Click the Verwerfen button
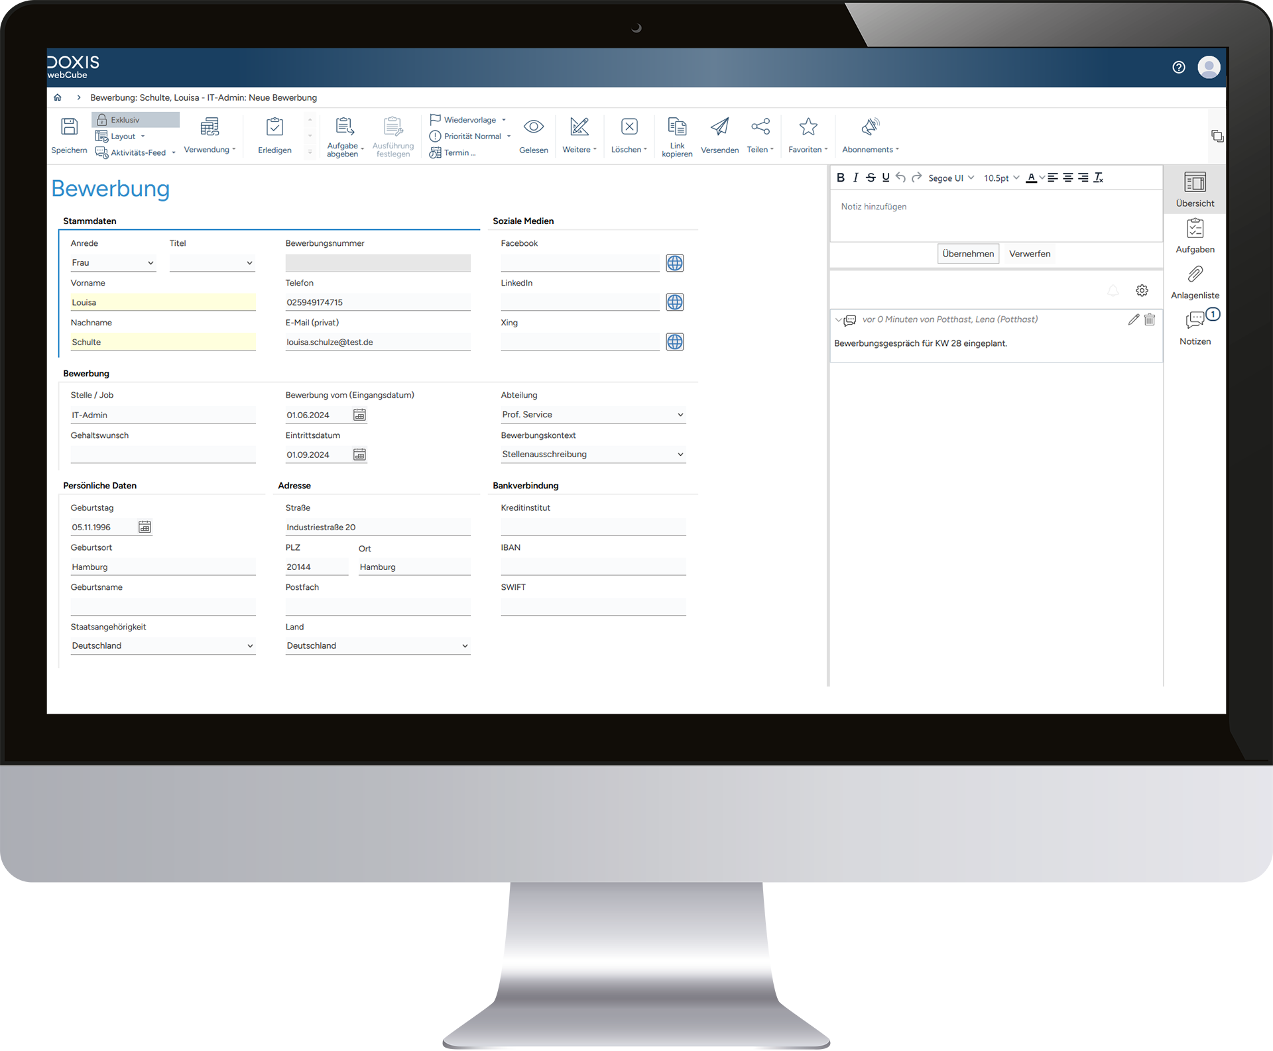This screenshot has height=1051, width=1273. click(x=1029, y=254)
